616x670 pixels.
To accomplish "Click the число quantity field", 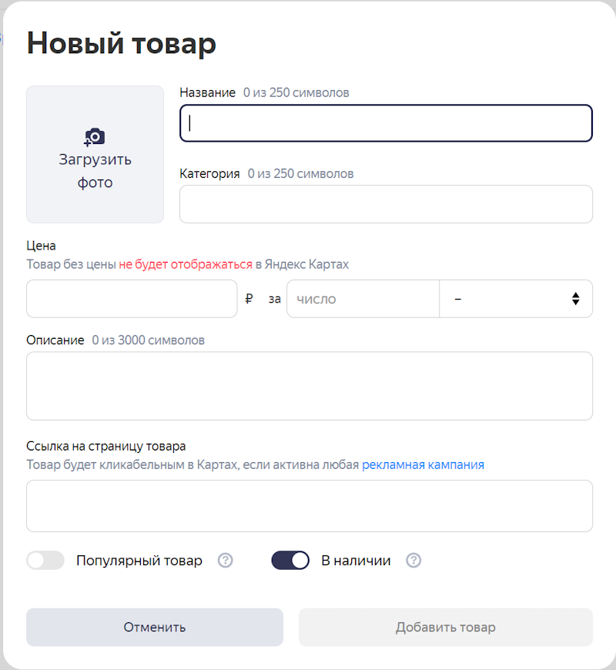I will point(363,299).
